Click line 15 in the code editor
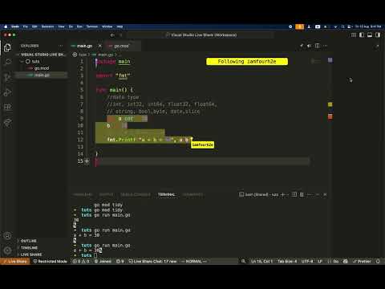This screenshot has width=385, height=289. [x=203, y=161]
